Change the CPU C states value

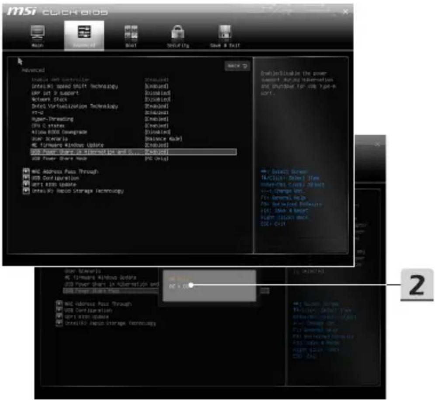(x=157, y=125)
